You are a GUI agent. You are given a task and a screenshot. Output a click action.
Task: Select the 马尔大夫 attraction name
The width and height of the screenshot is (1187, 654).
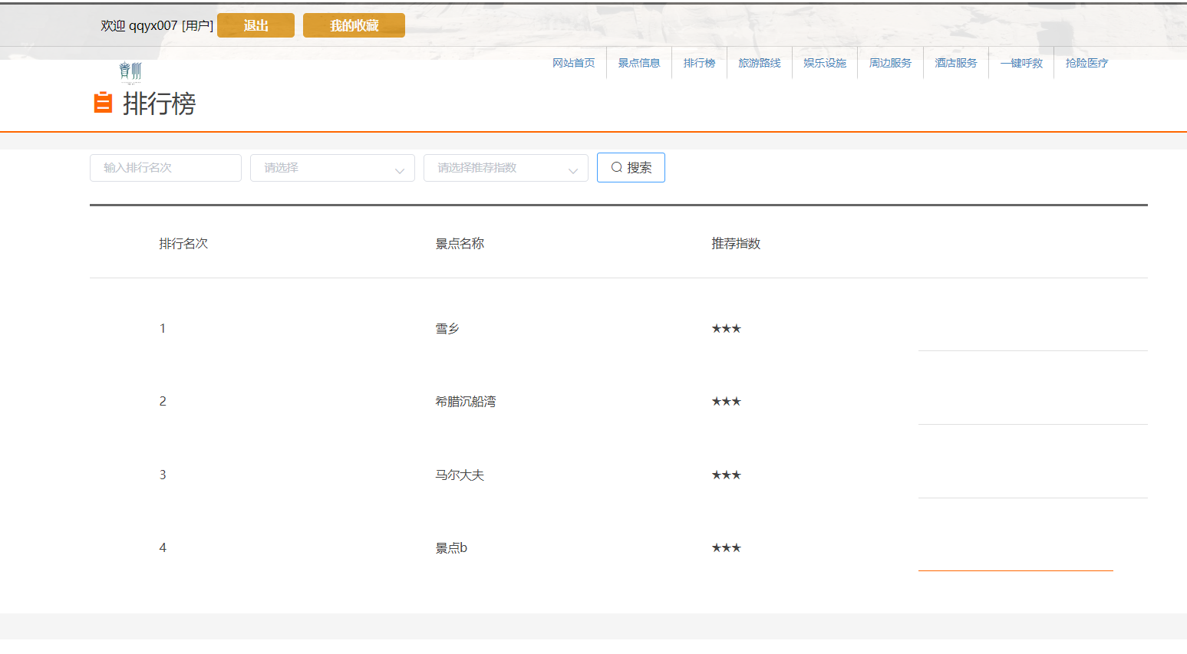click(460, 475)
